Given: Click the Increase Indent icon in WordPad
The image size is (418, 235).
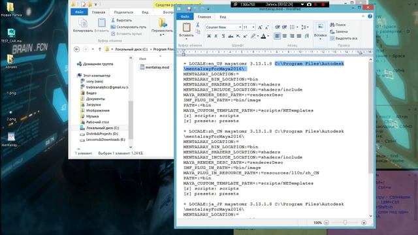Looking at the screenshot, I should (x=285, y=27).
